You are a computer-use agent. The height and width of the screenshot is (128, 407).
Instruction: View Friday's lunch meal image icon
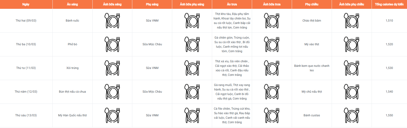coord(272,115)
